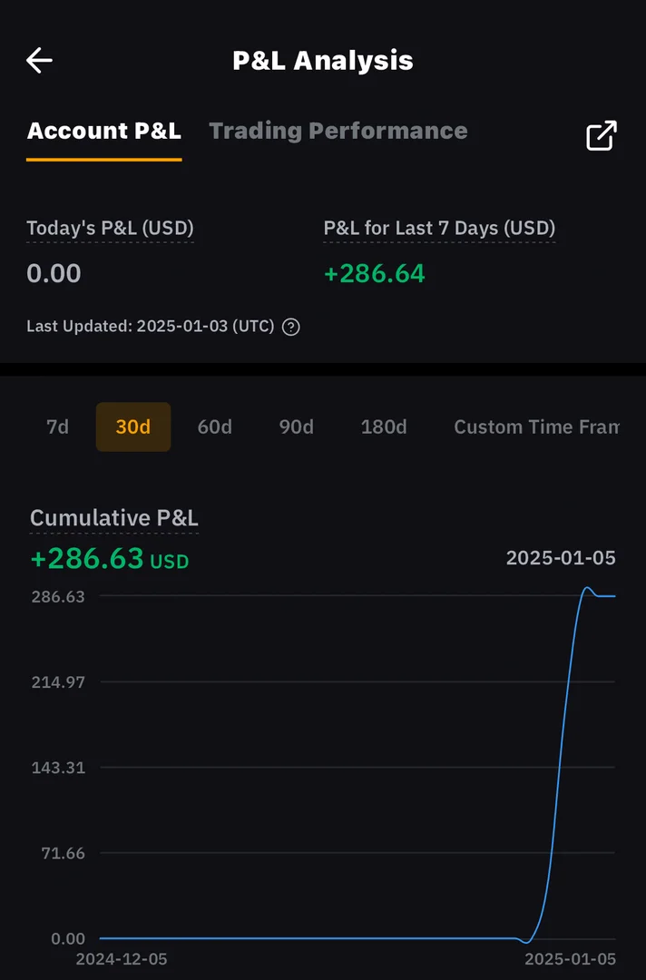646x980 pixels.
Task: Tap the 2024-12-05 chart start date
Action: point(122,959)
